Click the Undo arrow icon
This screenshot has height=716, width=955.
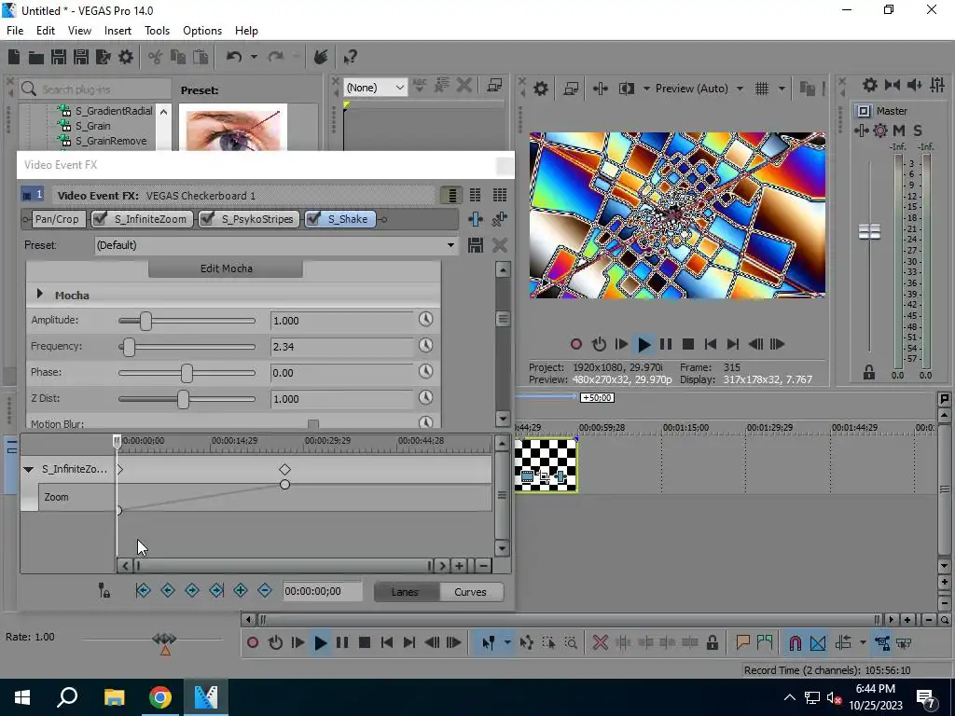coord(234,57)
